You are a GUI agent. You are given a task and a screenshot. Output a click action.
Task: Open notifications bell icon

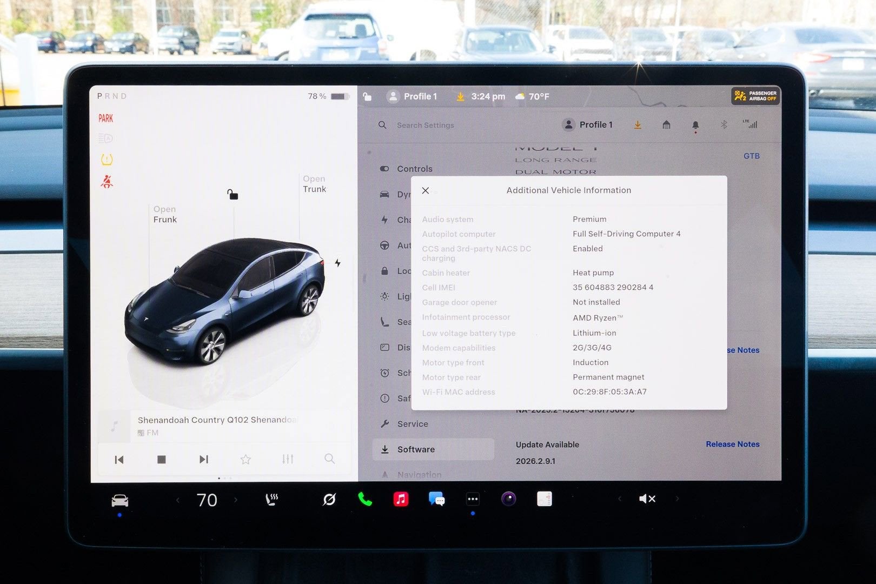(695, 125)
